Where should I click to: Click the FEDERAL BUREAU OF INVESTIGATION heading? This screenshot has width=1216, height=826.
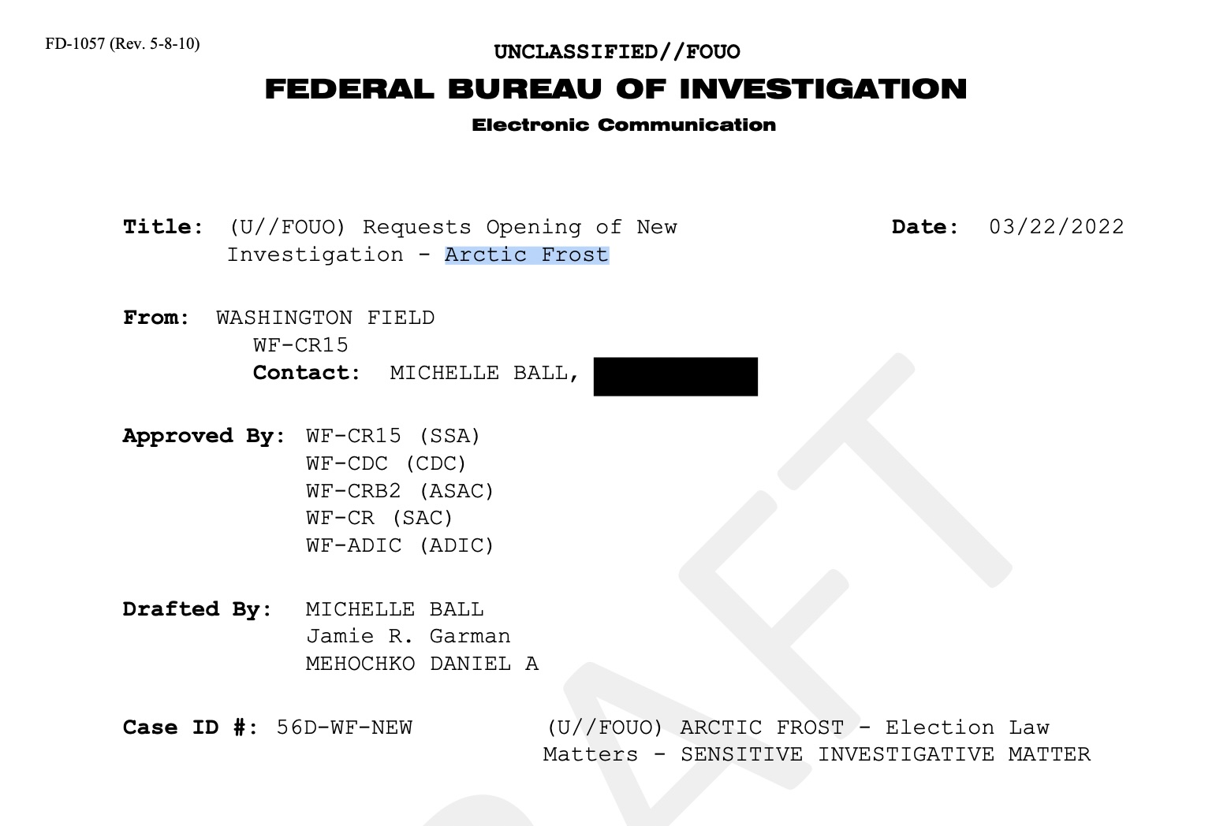[615, 89]
